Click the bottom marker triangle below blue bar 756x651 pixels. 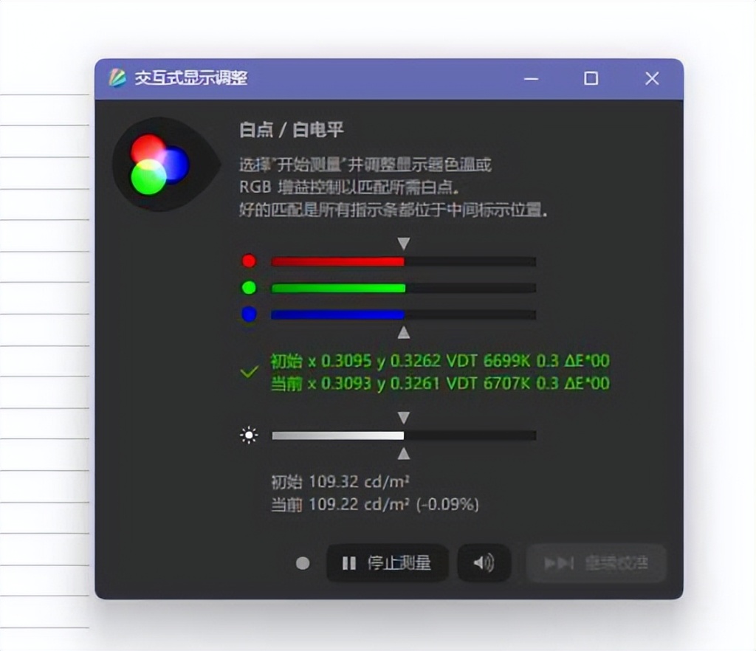pos(404,332)
